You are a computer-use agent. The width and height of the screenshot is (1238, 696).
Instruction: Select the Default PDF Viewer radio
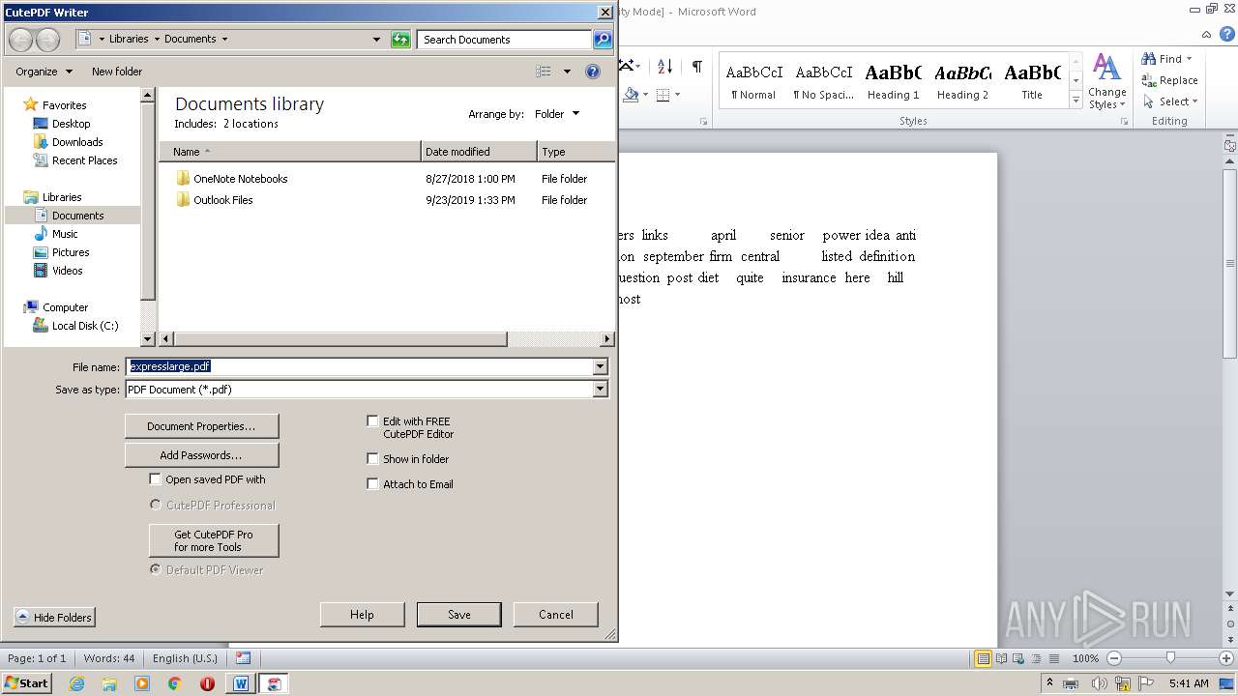pos(155,569)
